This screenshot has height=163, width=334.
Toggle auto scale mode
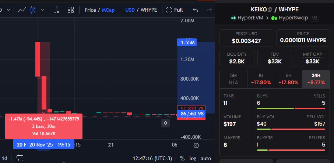[x=206, y=158]
